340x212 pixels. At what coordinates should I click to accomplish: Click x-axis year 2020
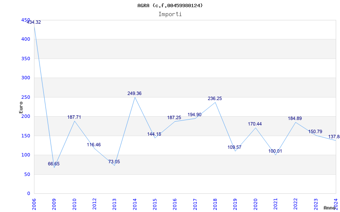pos(255,204)
